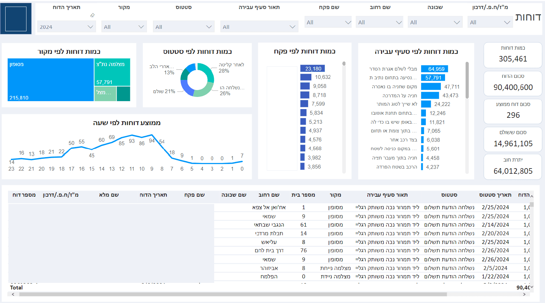Open the סטטוס slicer dropdown
The width and height of the screenshot is (545, 303).
(184, 27)
